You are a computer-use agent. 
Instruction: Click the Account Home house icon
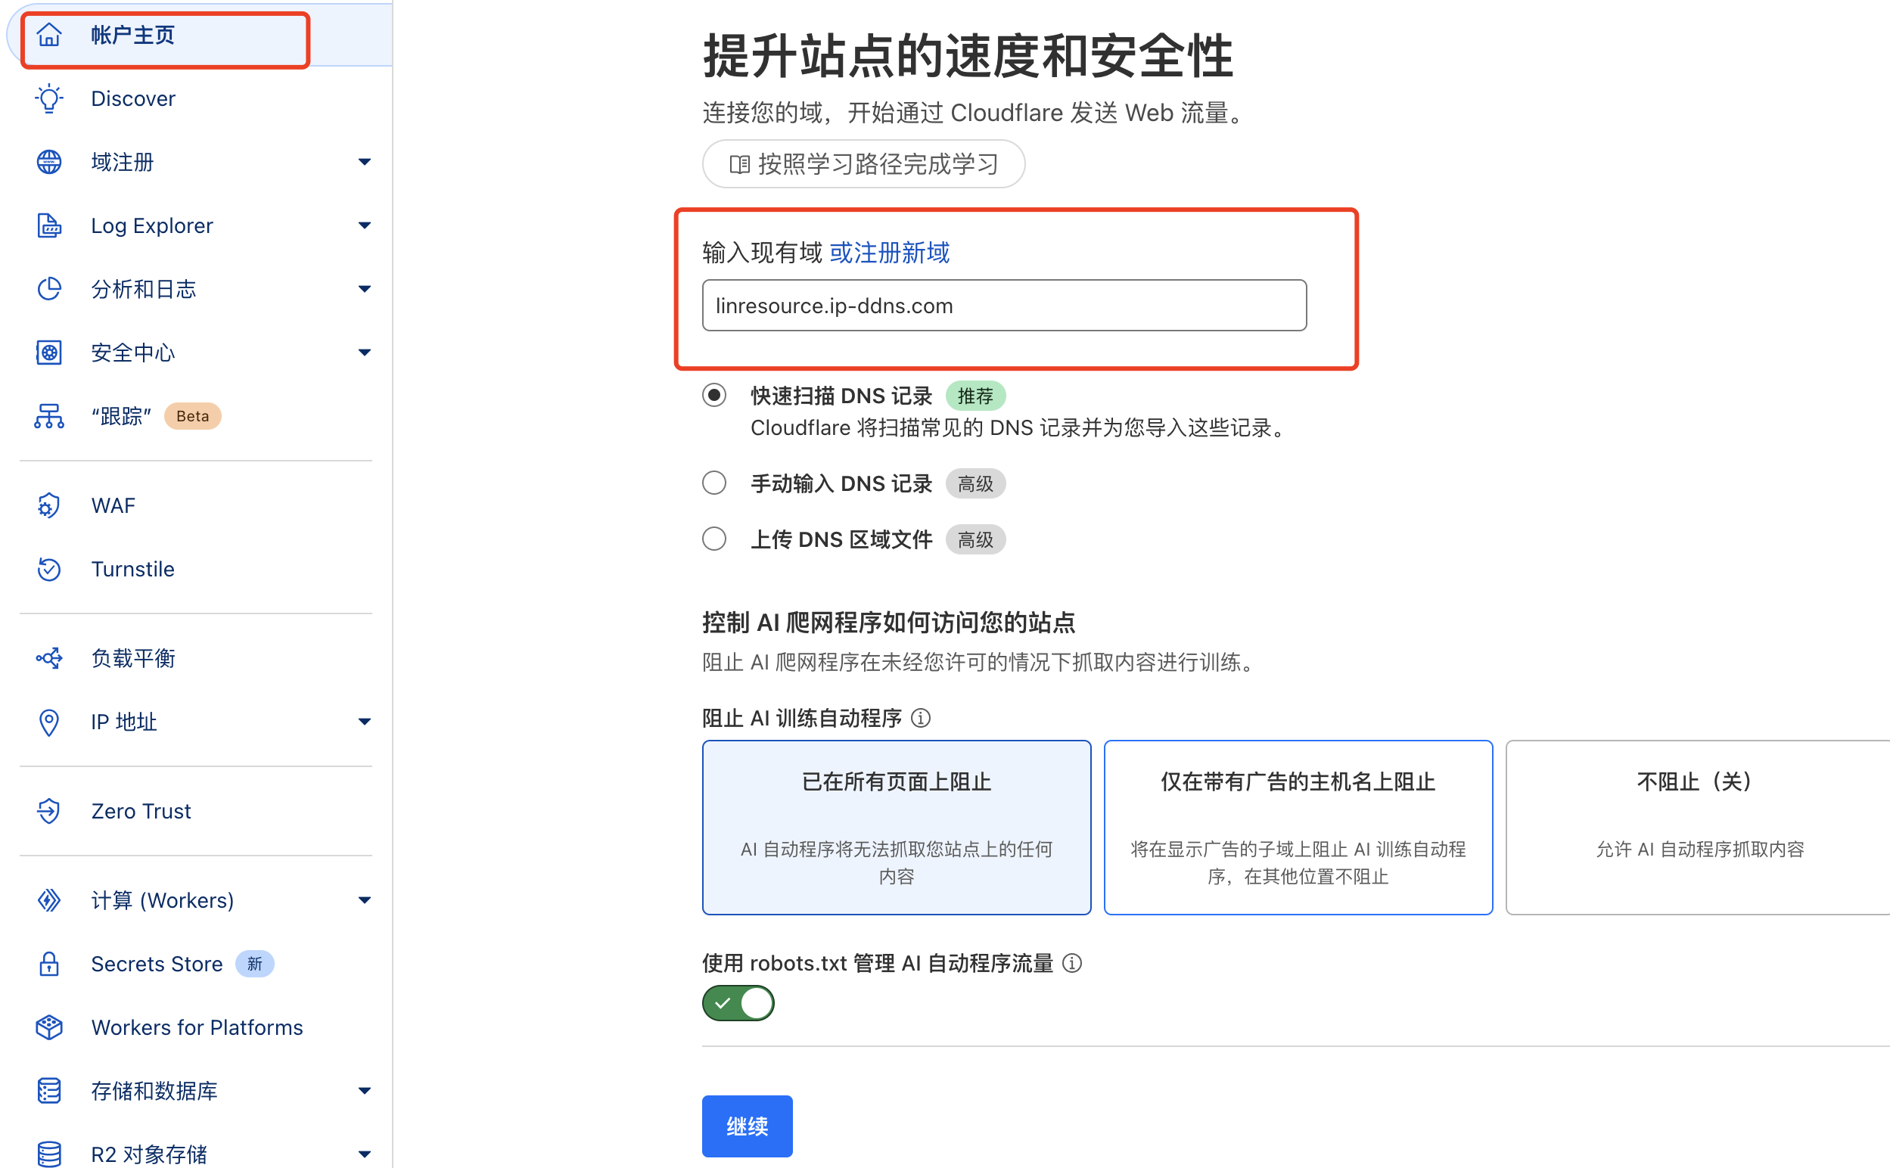[48, 35]
